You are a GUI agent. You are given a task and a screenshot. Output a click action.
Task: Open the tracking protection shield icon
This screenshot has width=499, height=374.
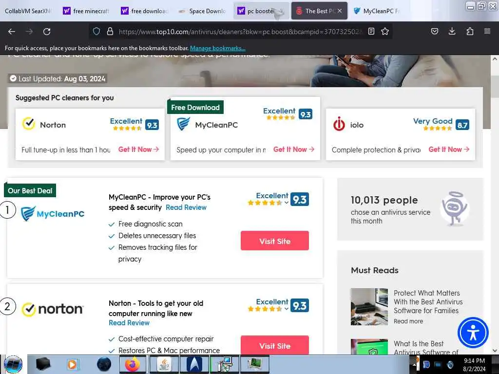(x=96, y=31)
